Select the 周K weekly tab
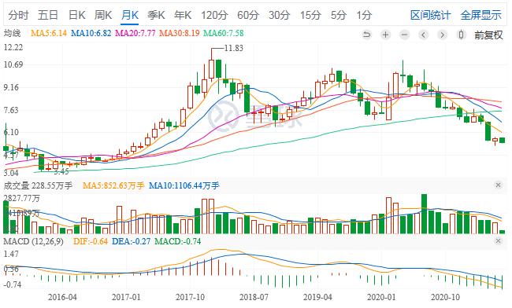Viewport: 512px width, 308px height. click(103, 15)
